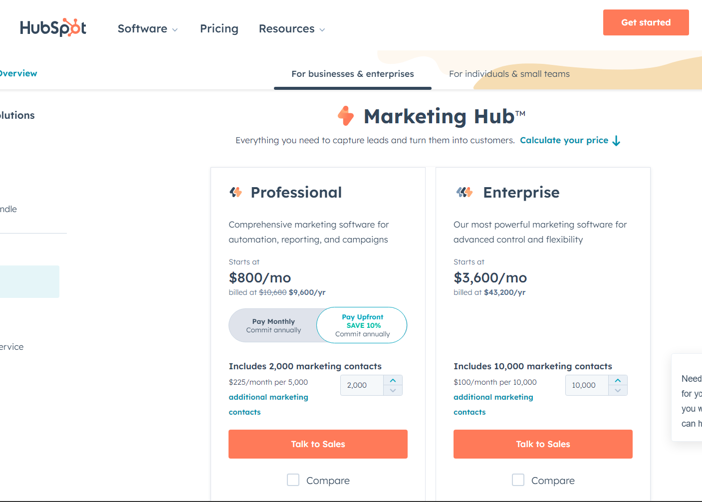Select Pay Upfront Save 10% option
The image size is (702, 502).
click(x=362, y=325)
